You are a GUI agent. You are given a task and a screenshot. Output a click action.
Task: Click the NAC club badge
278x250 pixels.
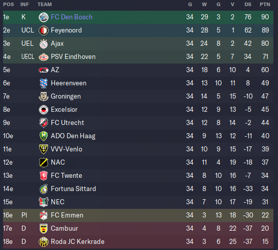pos(44,163)
